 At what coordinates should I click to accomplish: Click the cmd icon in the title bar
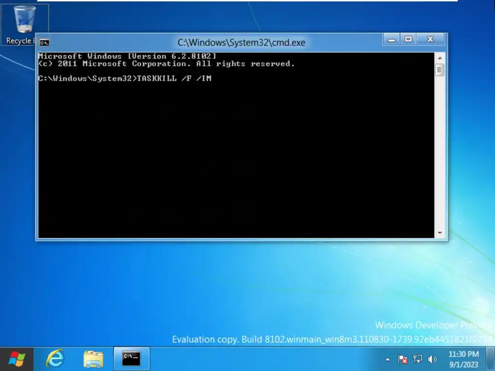click(x=44, y=43)
